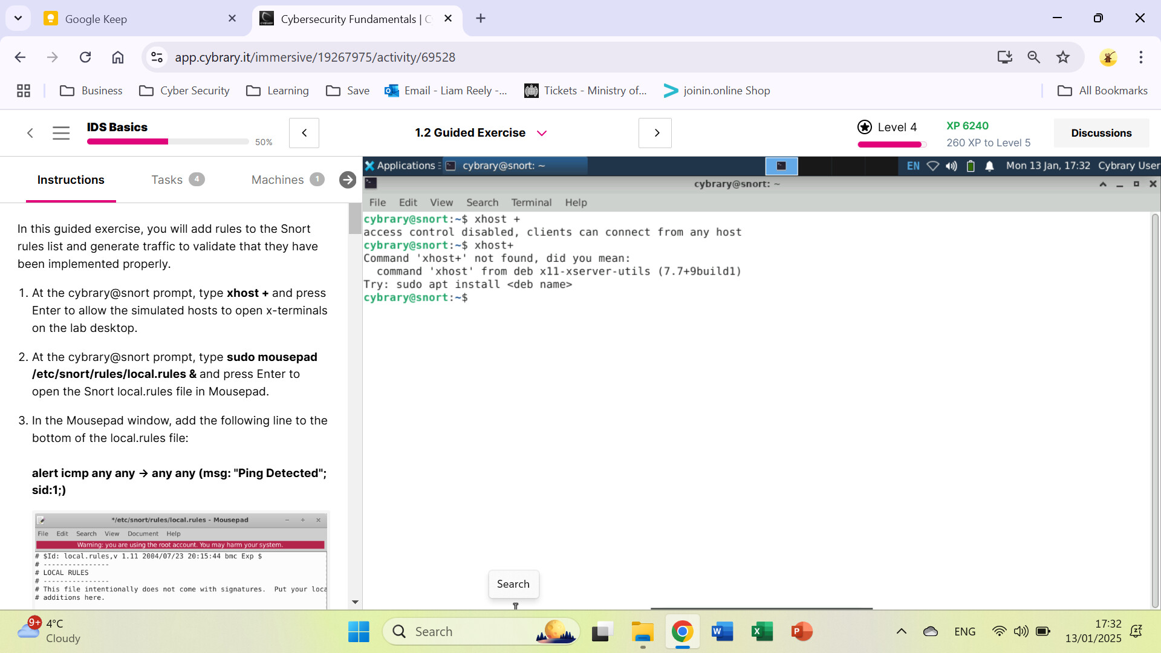
Task: Open the Discussions button
Action: (x=1101, y=133)
